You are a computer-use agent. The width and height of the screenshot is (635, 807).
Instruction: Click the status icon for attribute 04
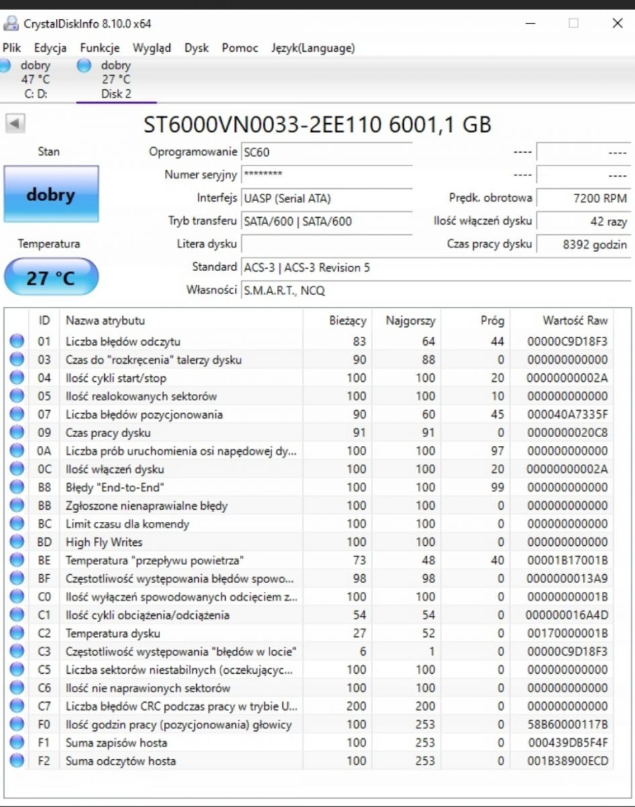(16, 378)
